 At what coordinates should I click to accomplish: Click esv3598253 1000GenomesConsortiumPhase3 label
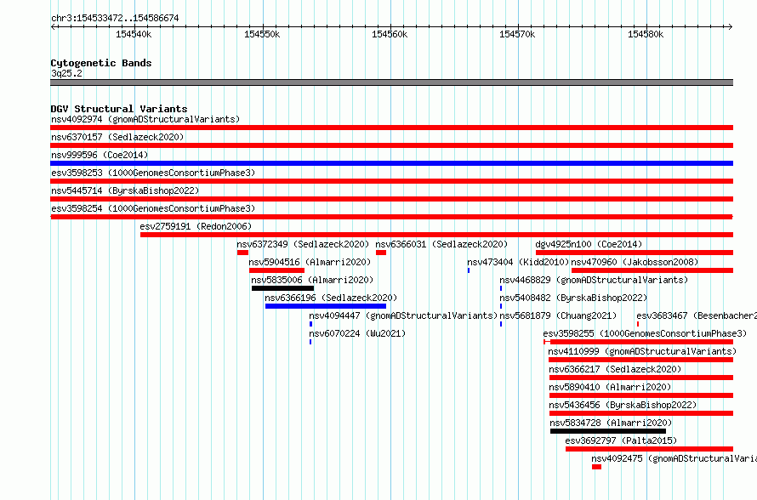coord(153,173)
